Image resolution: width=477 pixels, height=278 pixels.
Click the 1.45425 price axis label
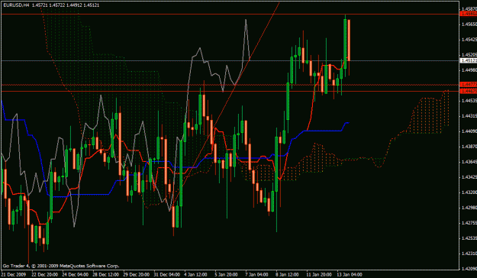[x=469, y=39]
